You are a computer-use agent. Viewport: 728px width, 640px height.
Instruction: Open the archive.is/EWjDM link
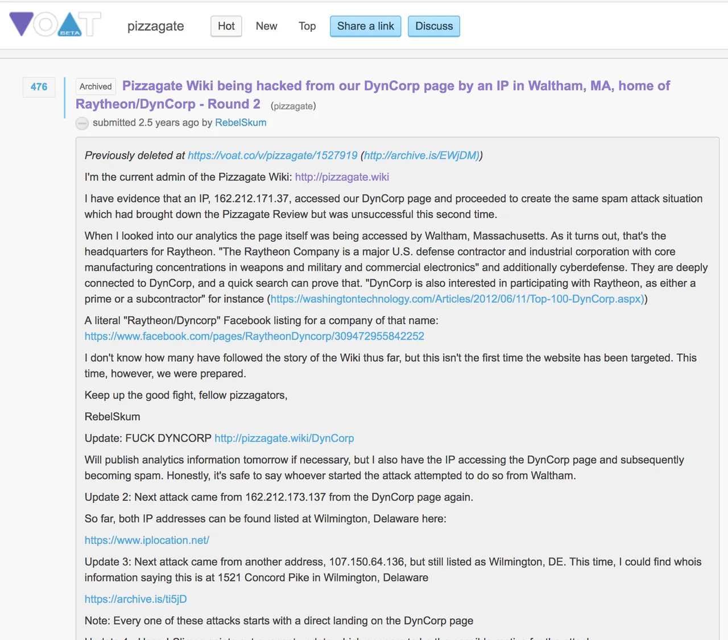pyautogui.click(x=421, y=155)
